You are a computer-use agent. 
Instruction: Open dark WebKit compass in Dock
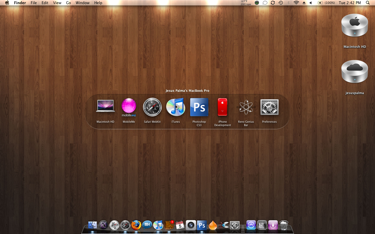(x=125, y=225)
